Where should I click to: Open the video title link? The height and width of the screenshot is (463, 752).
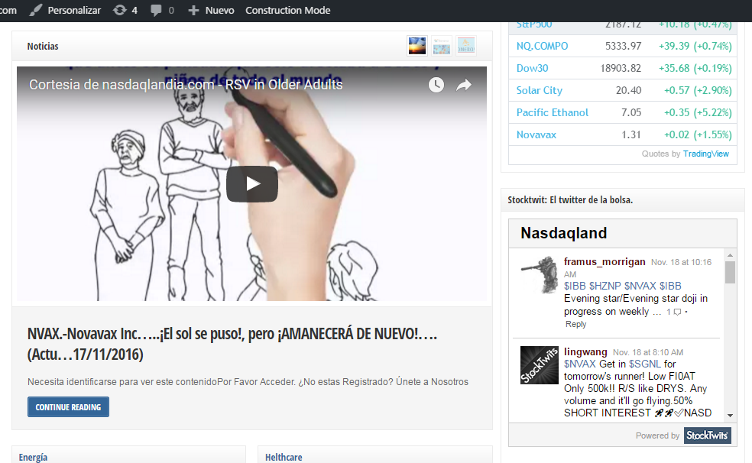pos(186,85)
